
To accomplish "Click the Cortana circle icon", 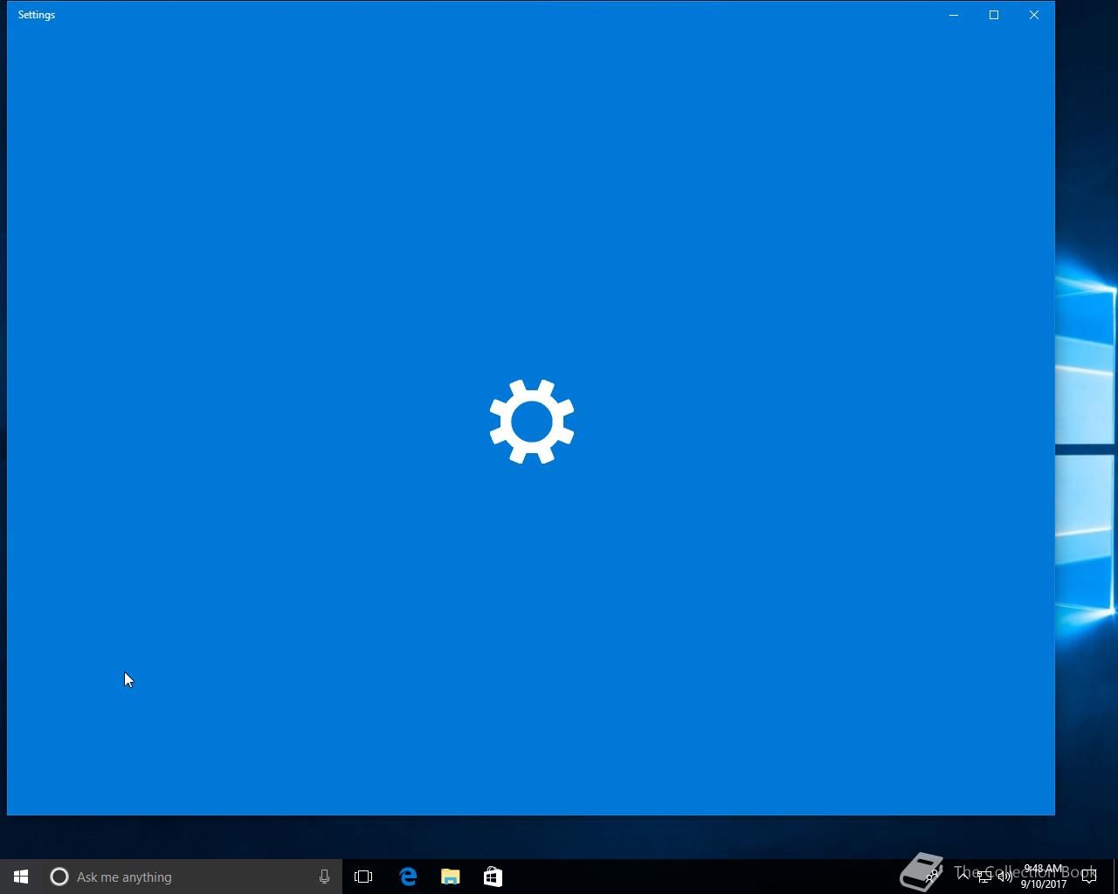I will pos(59,877).
